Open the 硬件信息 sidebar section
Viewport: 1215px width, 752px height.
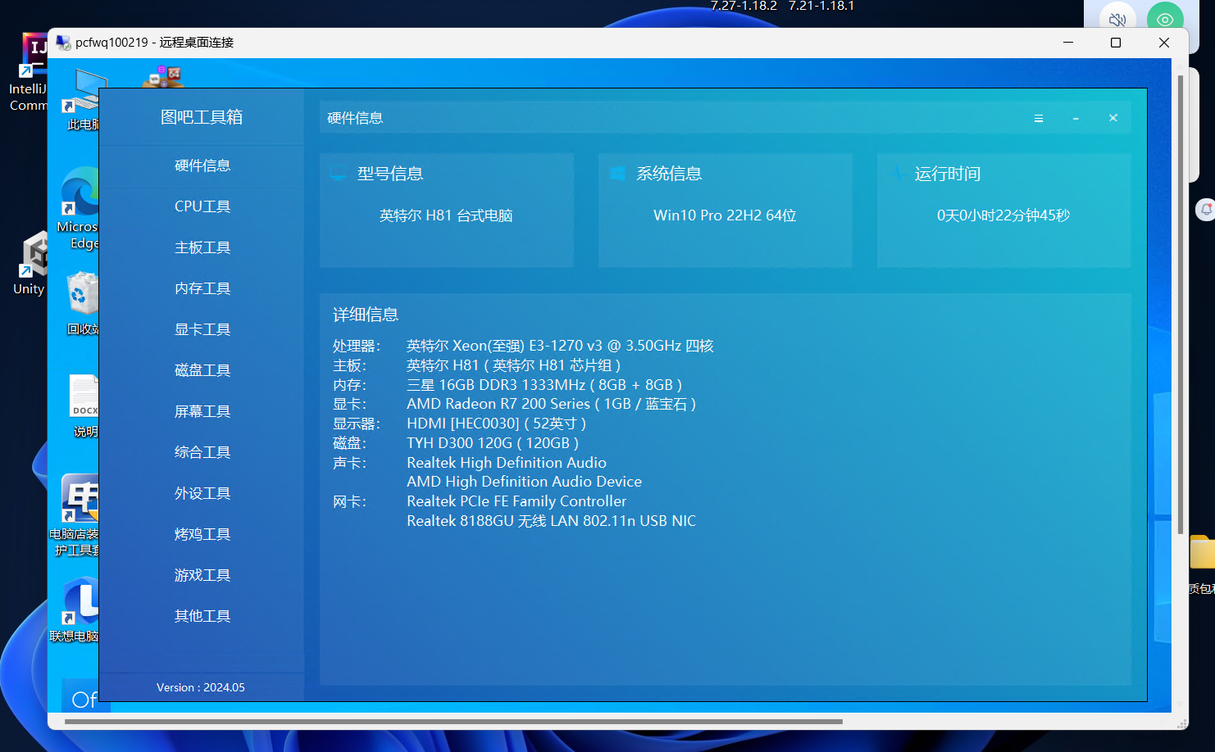(202, 165)
